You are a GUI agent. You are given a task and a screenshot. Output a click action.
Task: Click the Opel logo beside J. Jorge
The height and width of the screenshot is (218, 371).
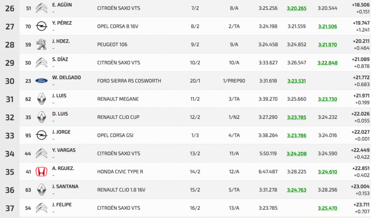(x=42, y=135)
